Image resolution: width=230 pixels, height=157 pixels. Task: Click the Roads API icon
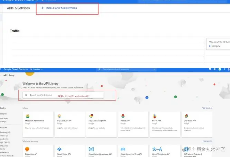[x=155, y=116]
